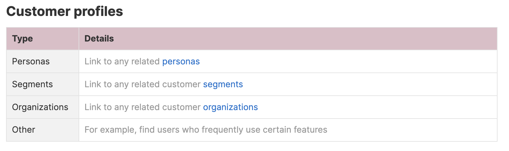Click text 'Link to any related customer' before segments
The image size is (509, 151).
[142, 84]
